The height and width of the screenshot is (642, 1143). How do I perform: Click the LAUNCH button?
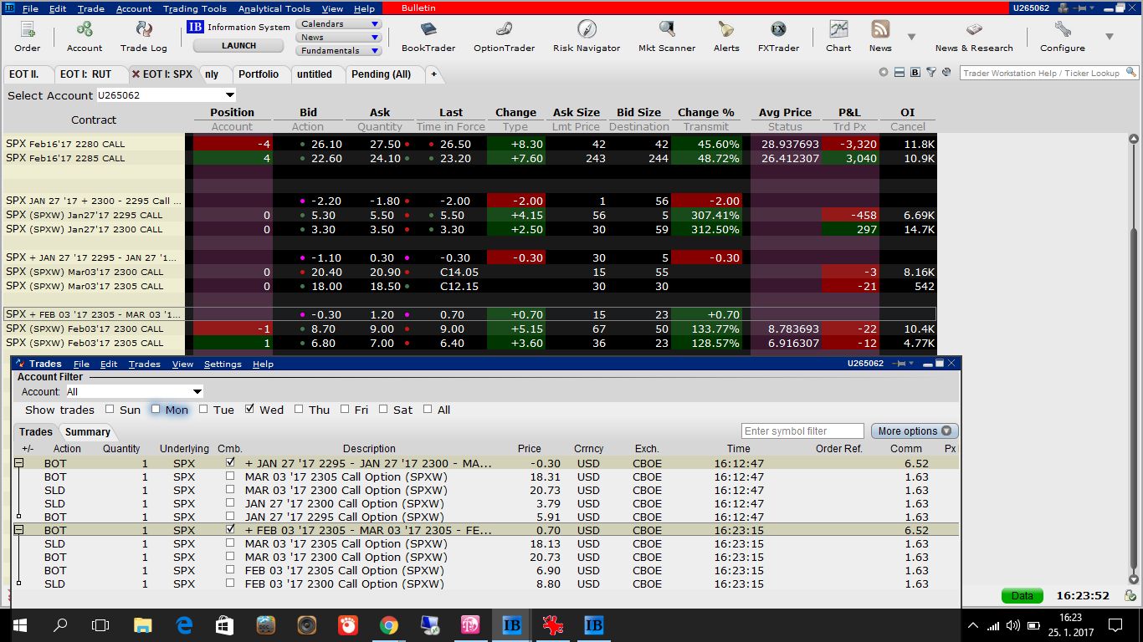(239, 46)
